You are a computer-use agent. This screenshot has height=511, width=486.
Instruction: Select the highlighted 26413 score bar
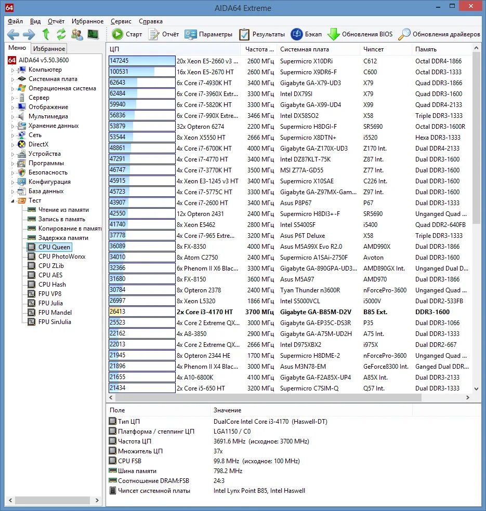click(142, 312)
